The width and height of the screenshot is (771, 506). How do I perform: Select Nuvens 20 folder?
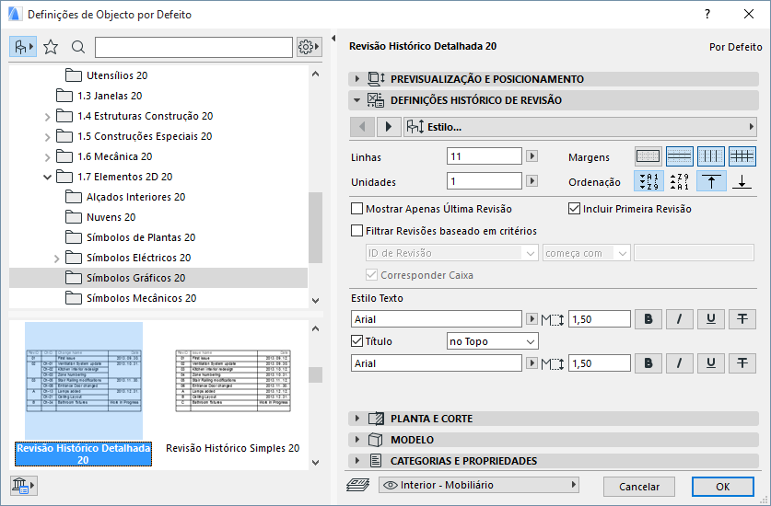(x=111, y=217)
